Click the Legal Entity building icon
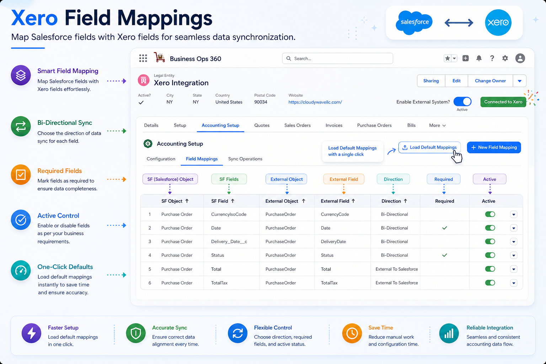The image size is (546, 364). (144, 80)
